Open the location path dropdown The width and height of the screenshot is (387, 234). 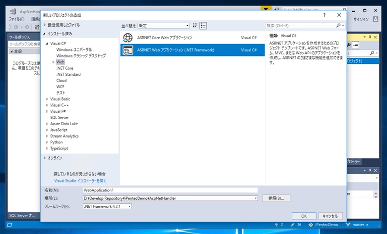256,198
